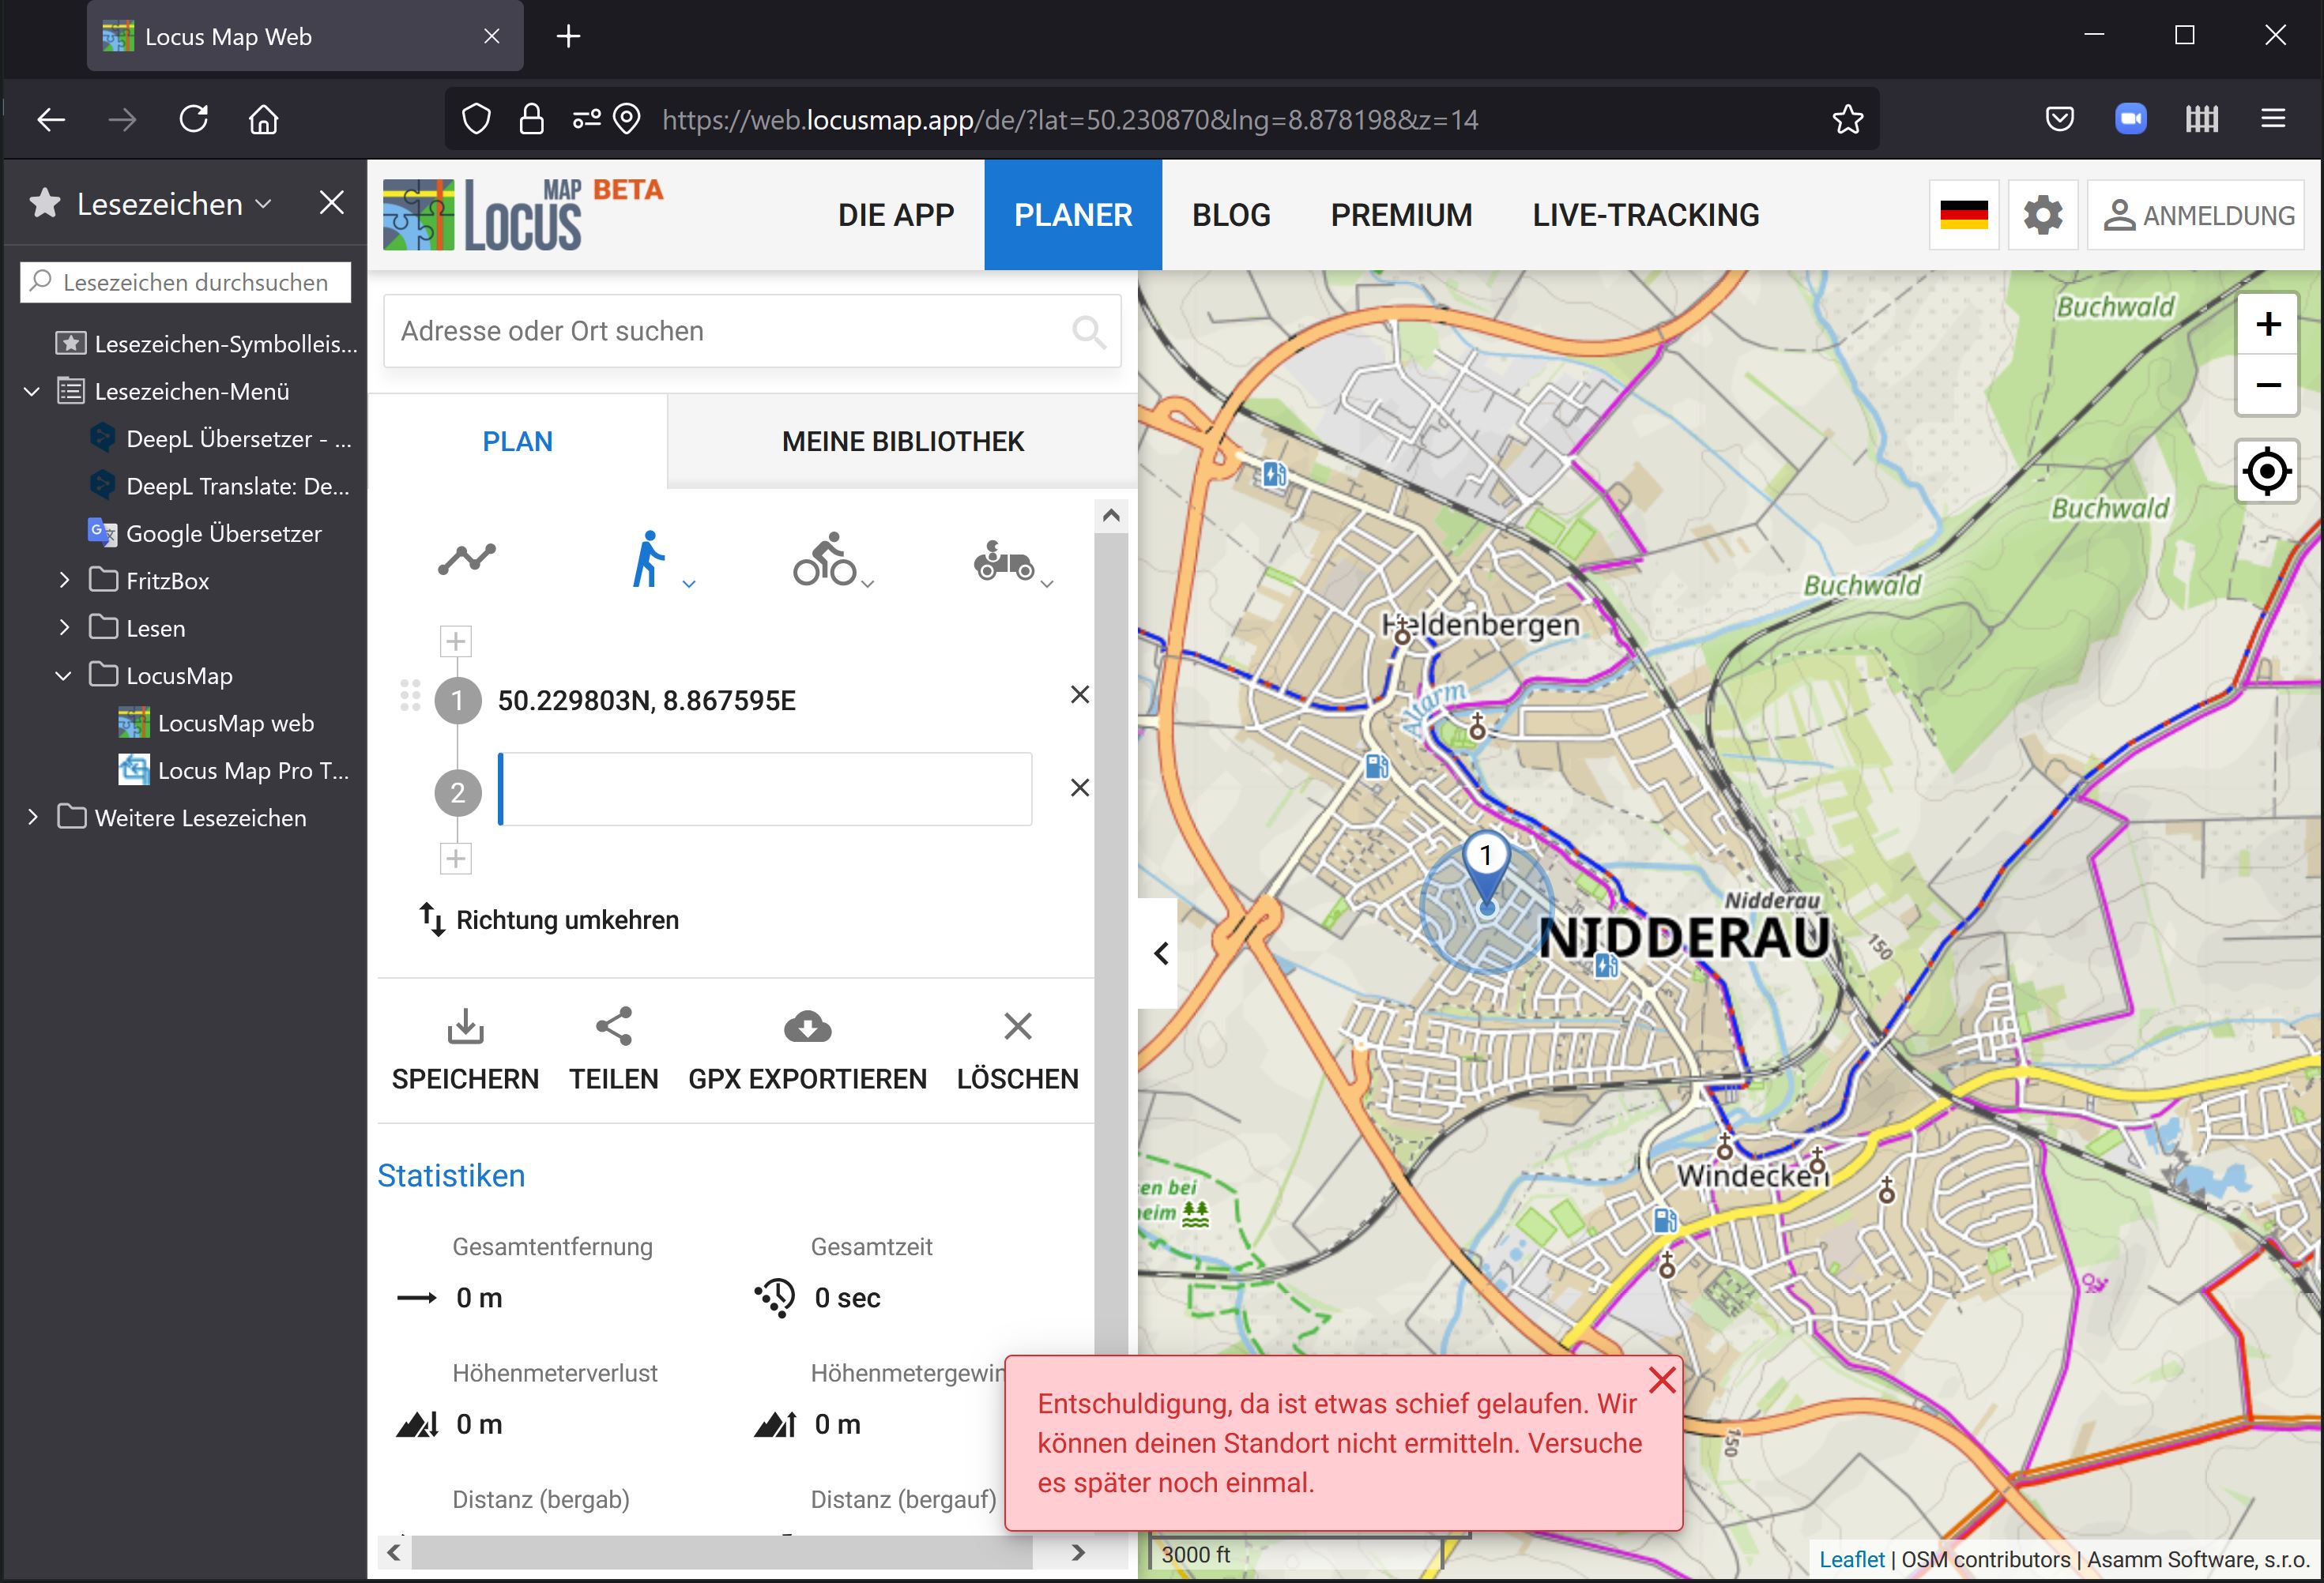This screenshot has width=2324, height=1583.
Task: Click the waypoint 2 input field
Action: tap(765, 789)
